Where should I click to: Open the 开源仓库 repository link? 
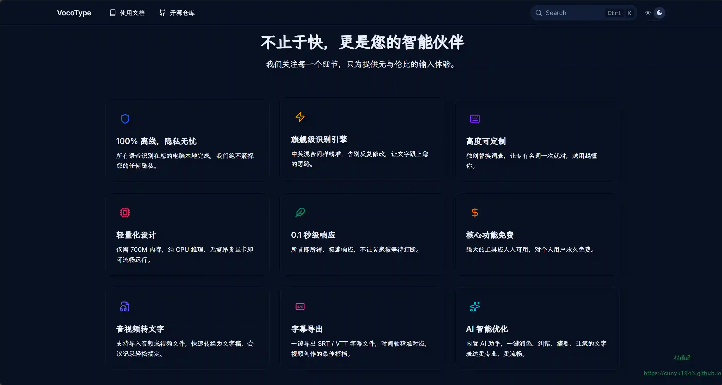pos(177,13)
